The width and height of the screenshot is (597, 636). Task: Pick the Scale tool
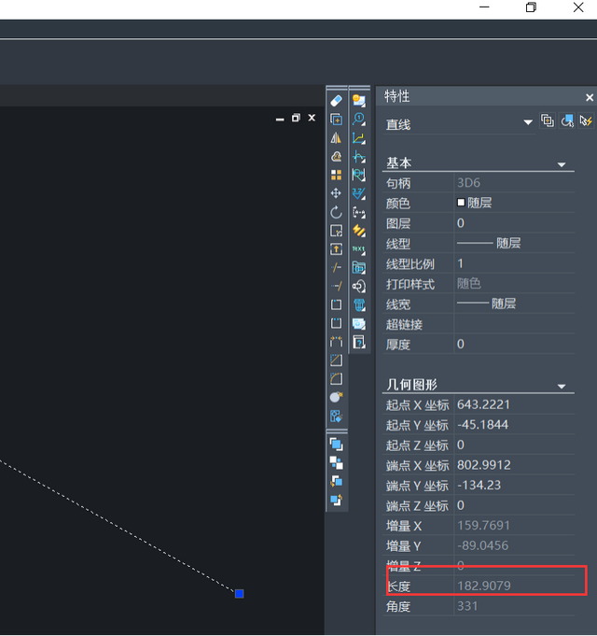(x=336, y=231)
